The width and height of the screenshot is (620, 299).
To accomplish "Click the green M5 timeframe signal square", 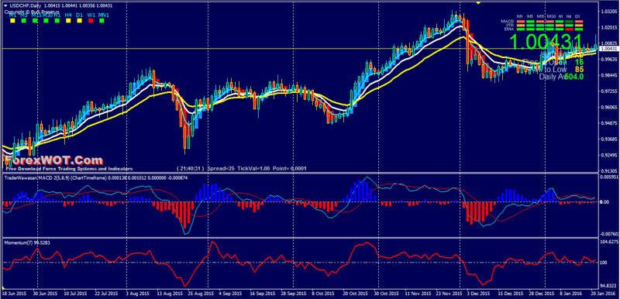I will (x=24, y=21).
